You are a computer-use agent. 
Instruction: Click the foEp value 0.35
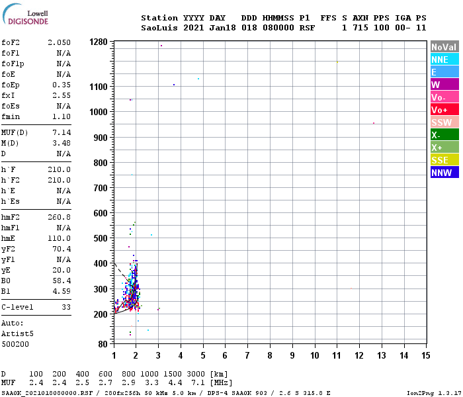[62, 85]
